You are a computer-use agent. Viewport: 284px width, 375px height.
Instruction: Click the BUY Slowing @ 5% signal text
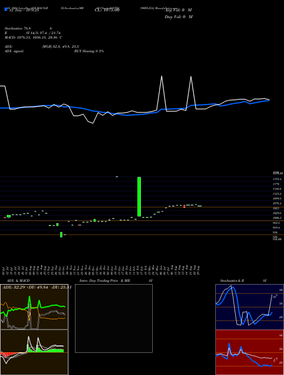point(89,51)
